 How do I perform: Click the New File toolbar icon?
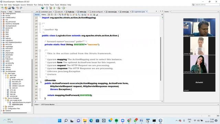tap(3, 8)
